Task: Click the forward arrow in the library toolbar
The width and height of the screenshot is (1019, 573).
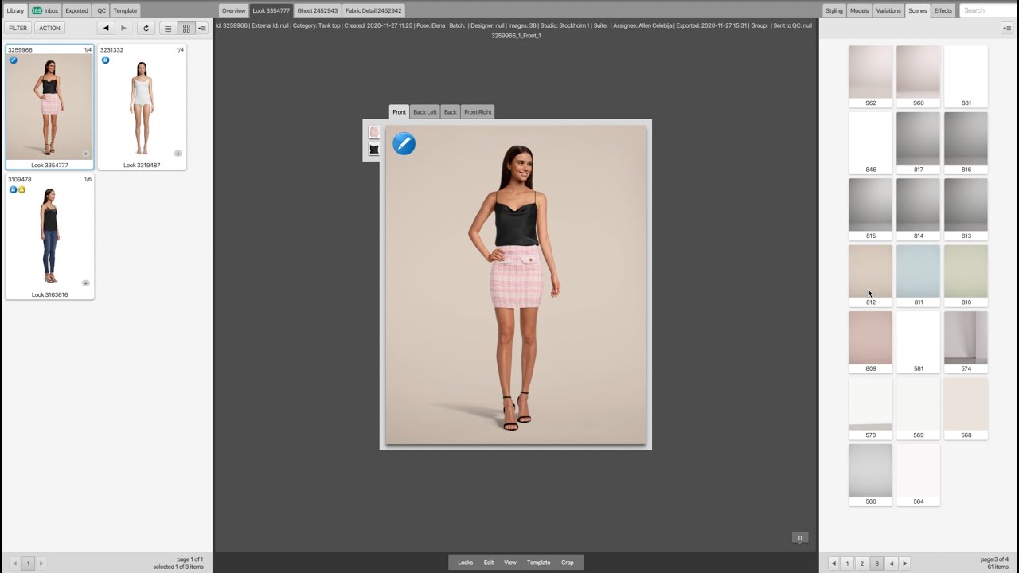Action: tap(123, 28)
